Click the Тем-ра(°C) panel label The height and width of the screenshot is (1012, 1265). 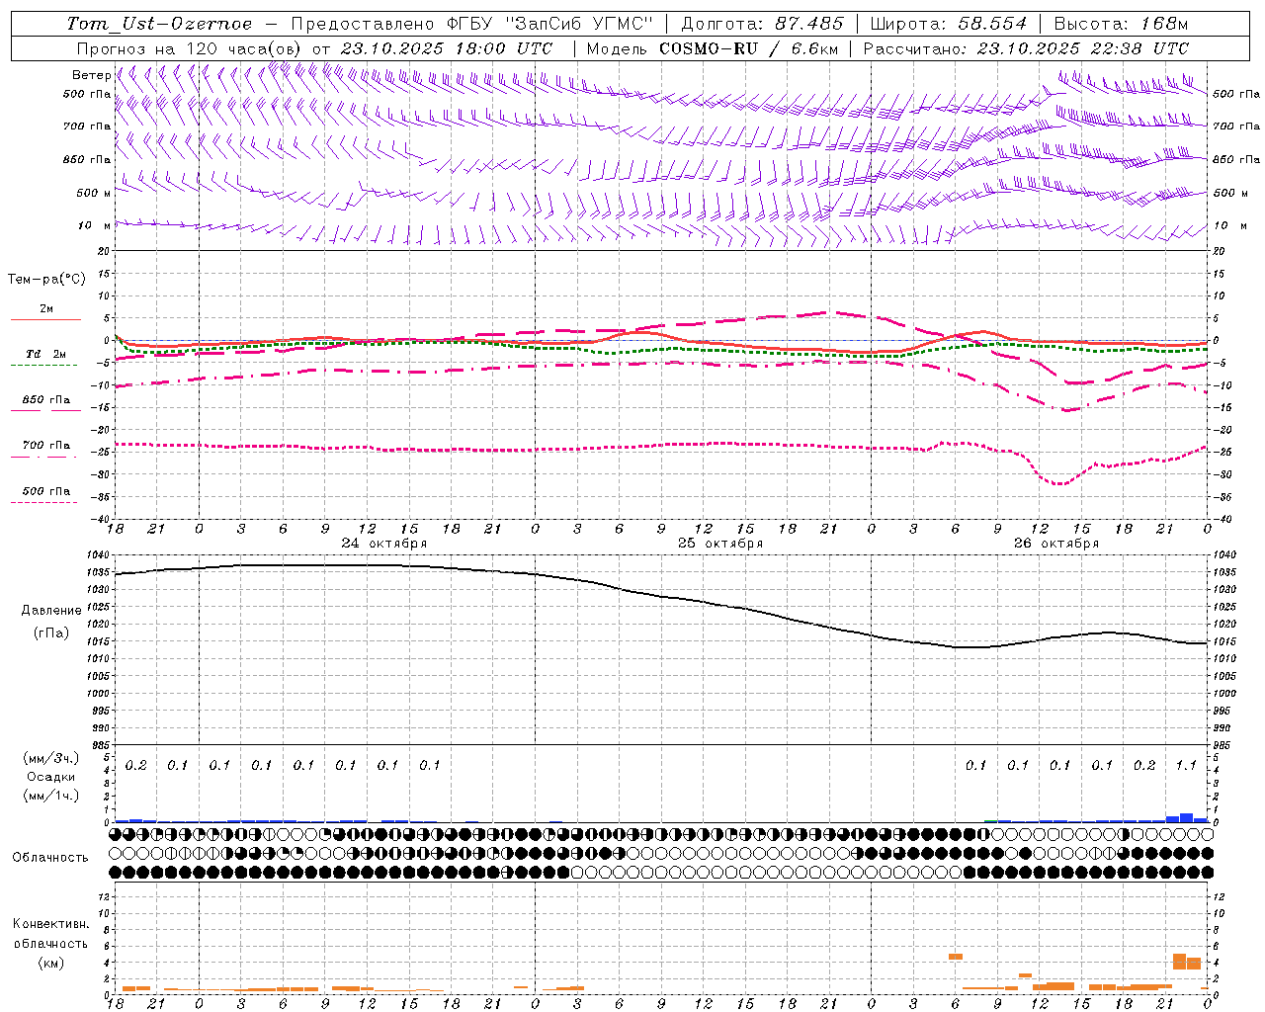click(46, 280)
